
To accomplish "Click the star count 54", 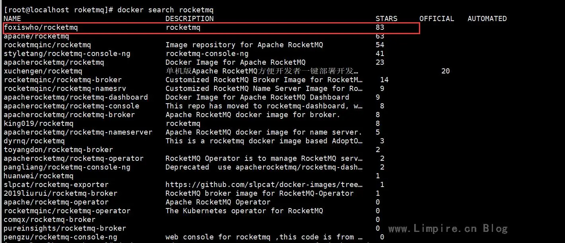I will pos(380,45).
